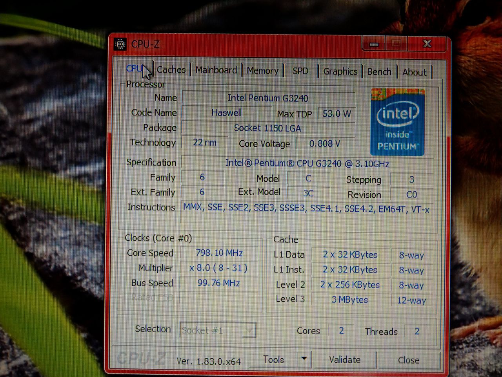The height and width of the screenshot is (377, 502).
Task: Close the CPU-Z window with X
Action: click(427, 44)
